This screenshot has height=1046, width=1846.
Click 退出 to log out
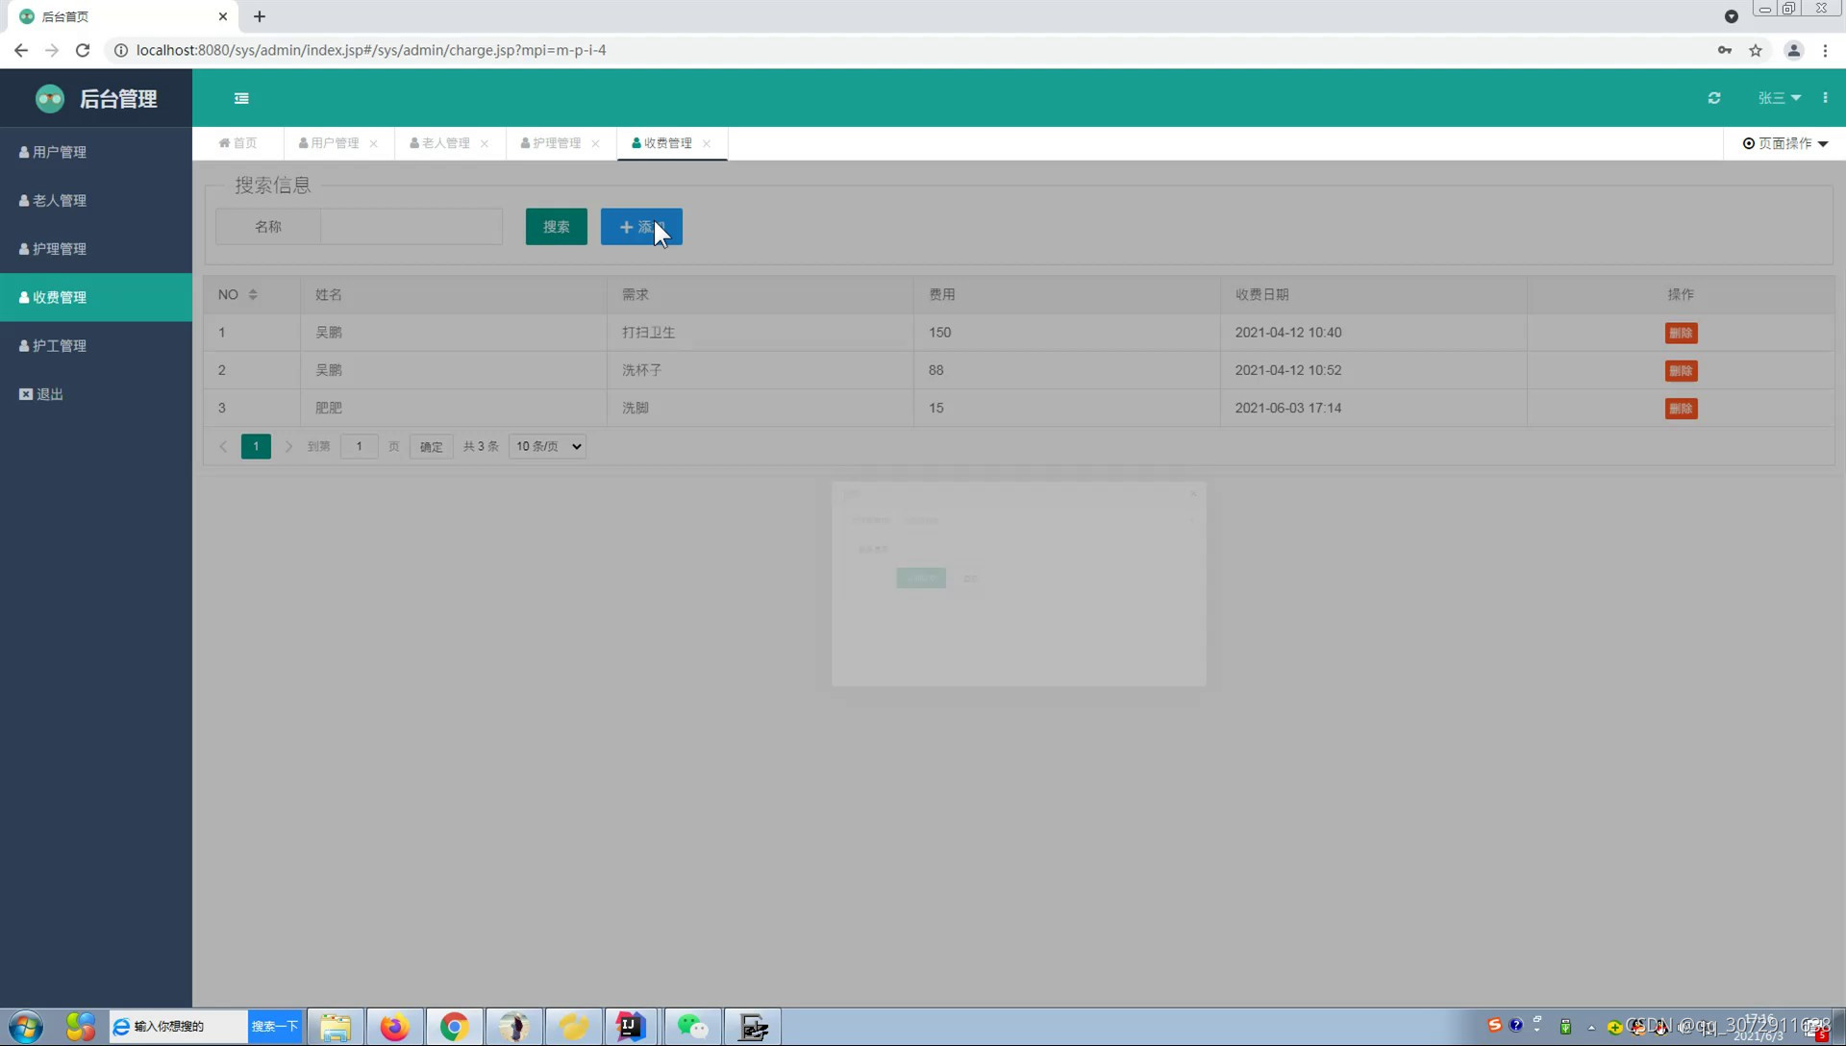point(96,394)
